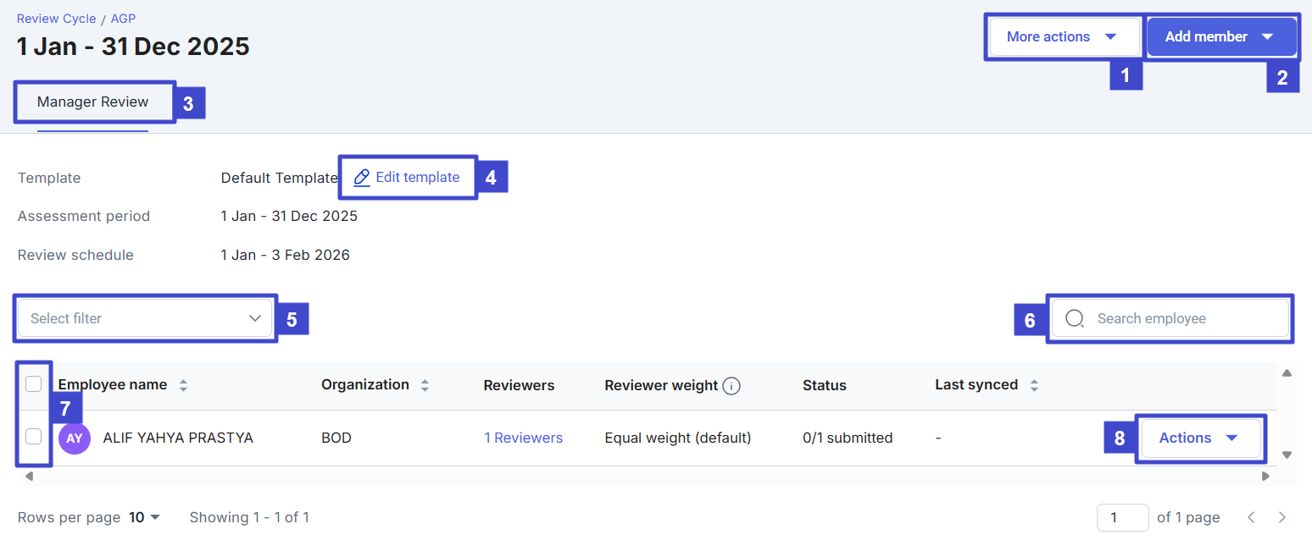Click the Edit template pencil icon
Image resolution: width=1312 pixels, height=557 pixels.
tap(362, 178)
